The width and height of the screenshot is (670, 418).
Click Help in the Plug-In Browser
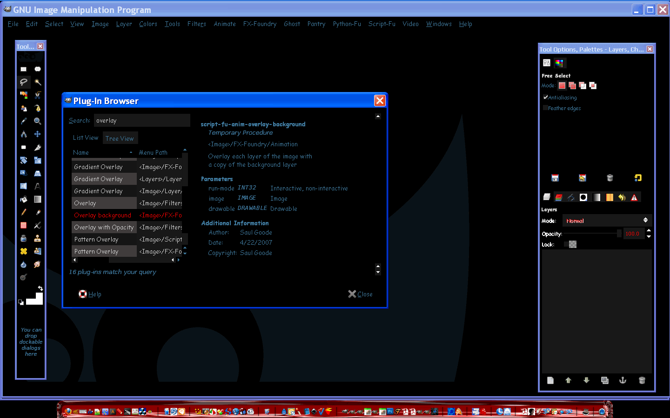pyautogui.click(x=90, y=294)
